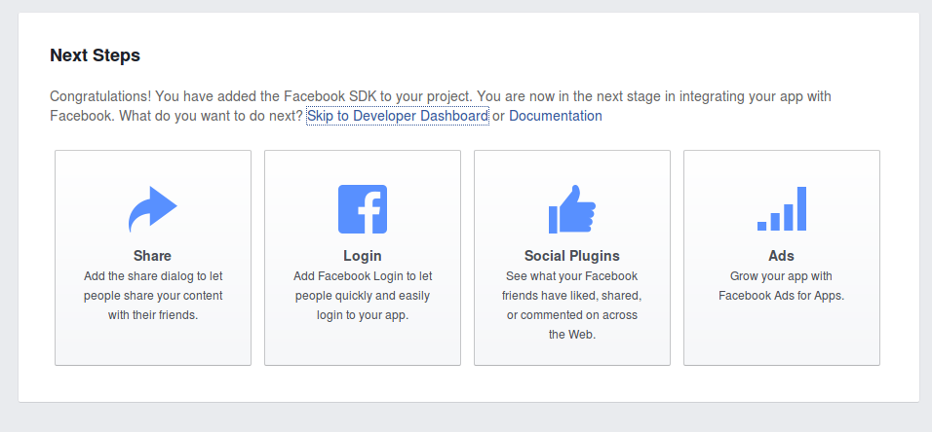Click empty bottom area of Login card
The width and height of the screenshot is (932, 432).
(x=363, y=344)
